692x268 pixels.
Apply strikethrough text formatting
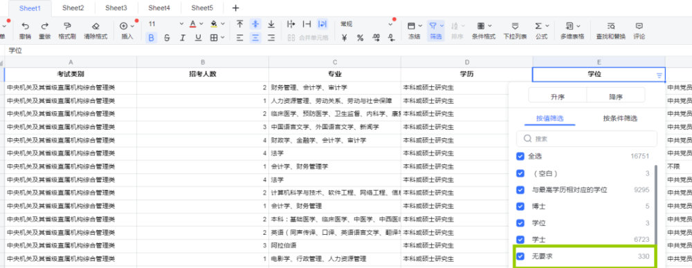tap(167, 38)
